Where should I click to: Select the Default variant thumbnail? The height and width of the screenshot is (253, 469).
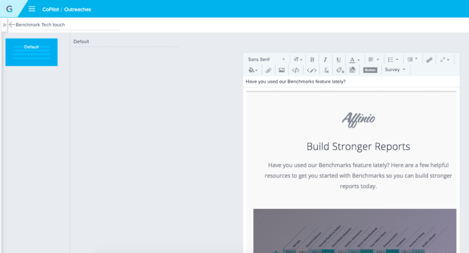[x=32, y=52]
